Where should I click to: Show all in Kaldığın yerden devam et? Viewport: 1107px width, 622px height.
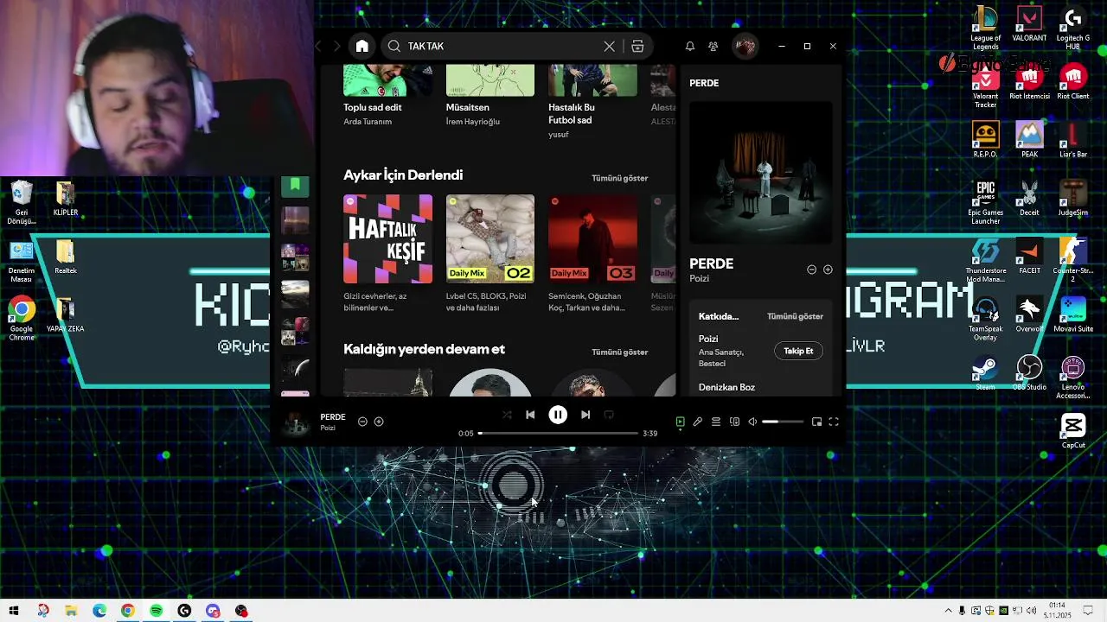619,352
